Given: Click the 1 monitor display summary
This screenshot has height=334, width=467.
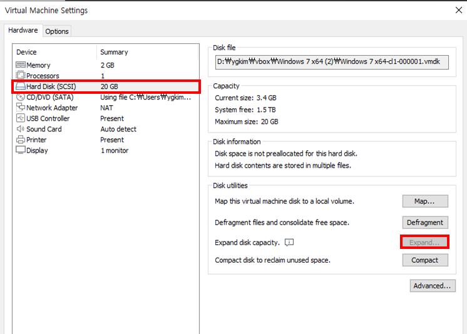Looking at the screenshot, I should 115,151.
